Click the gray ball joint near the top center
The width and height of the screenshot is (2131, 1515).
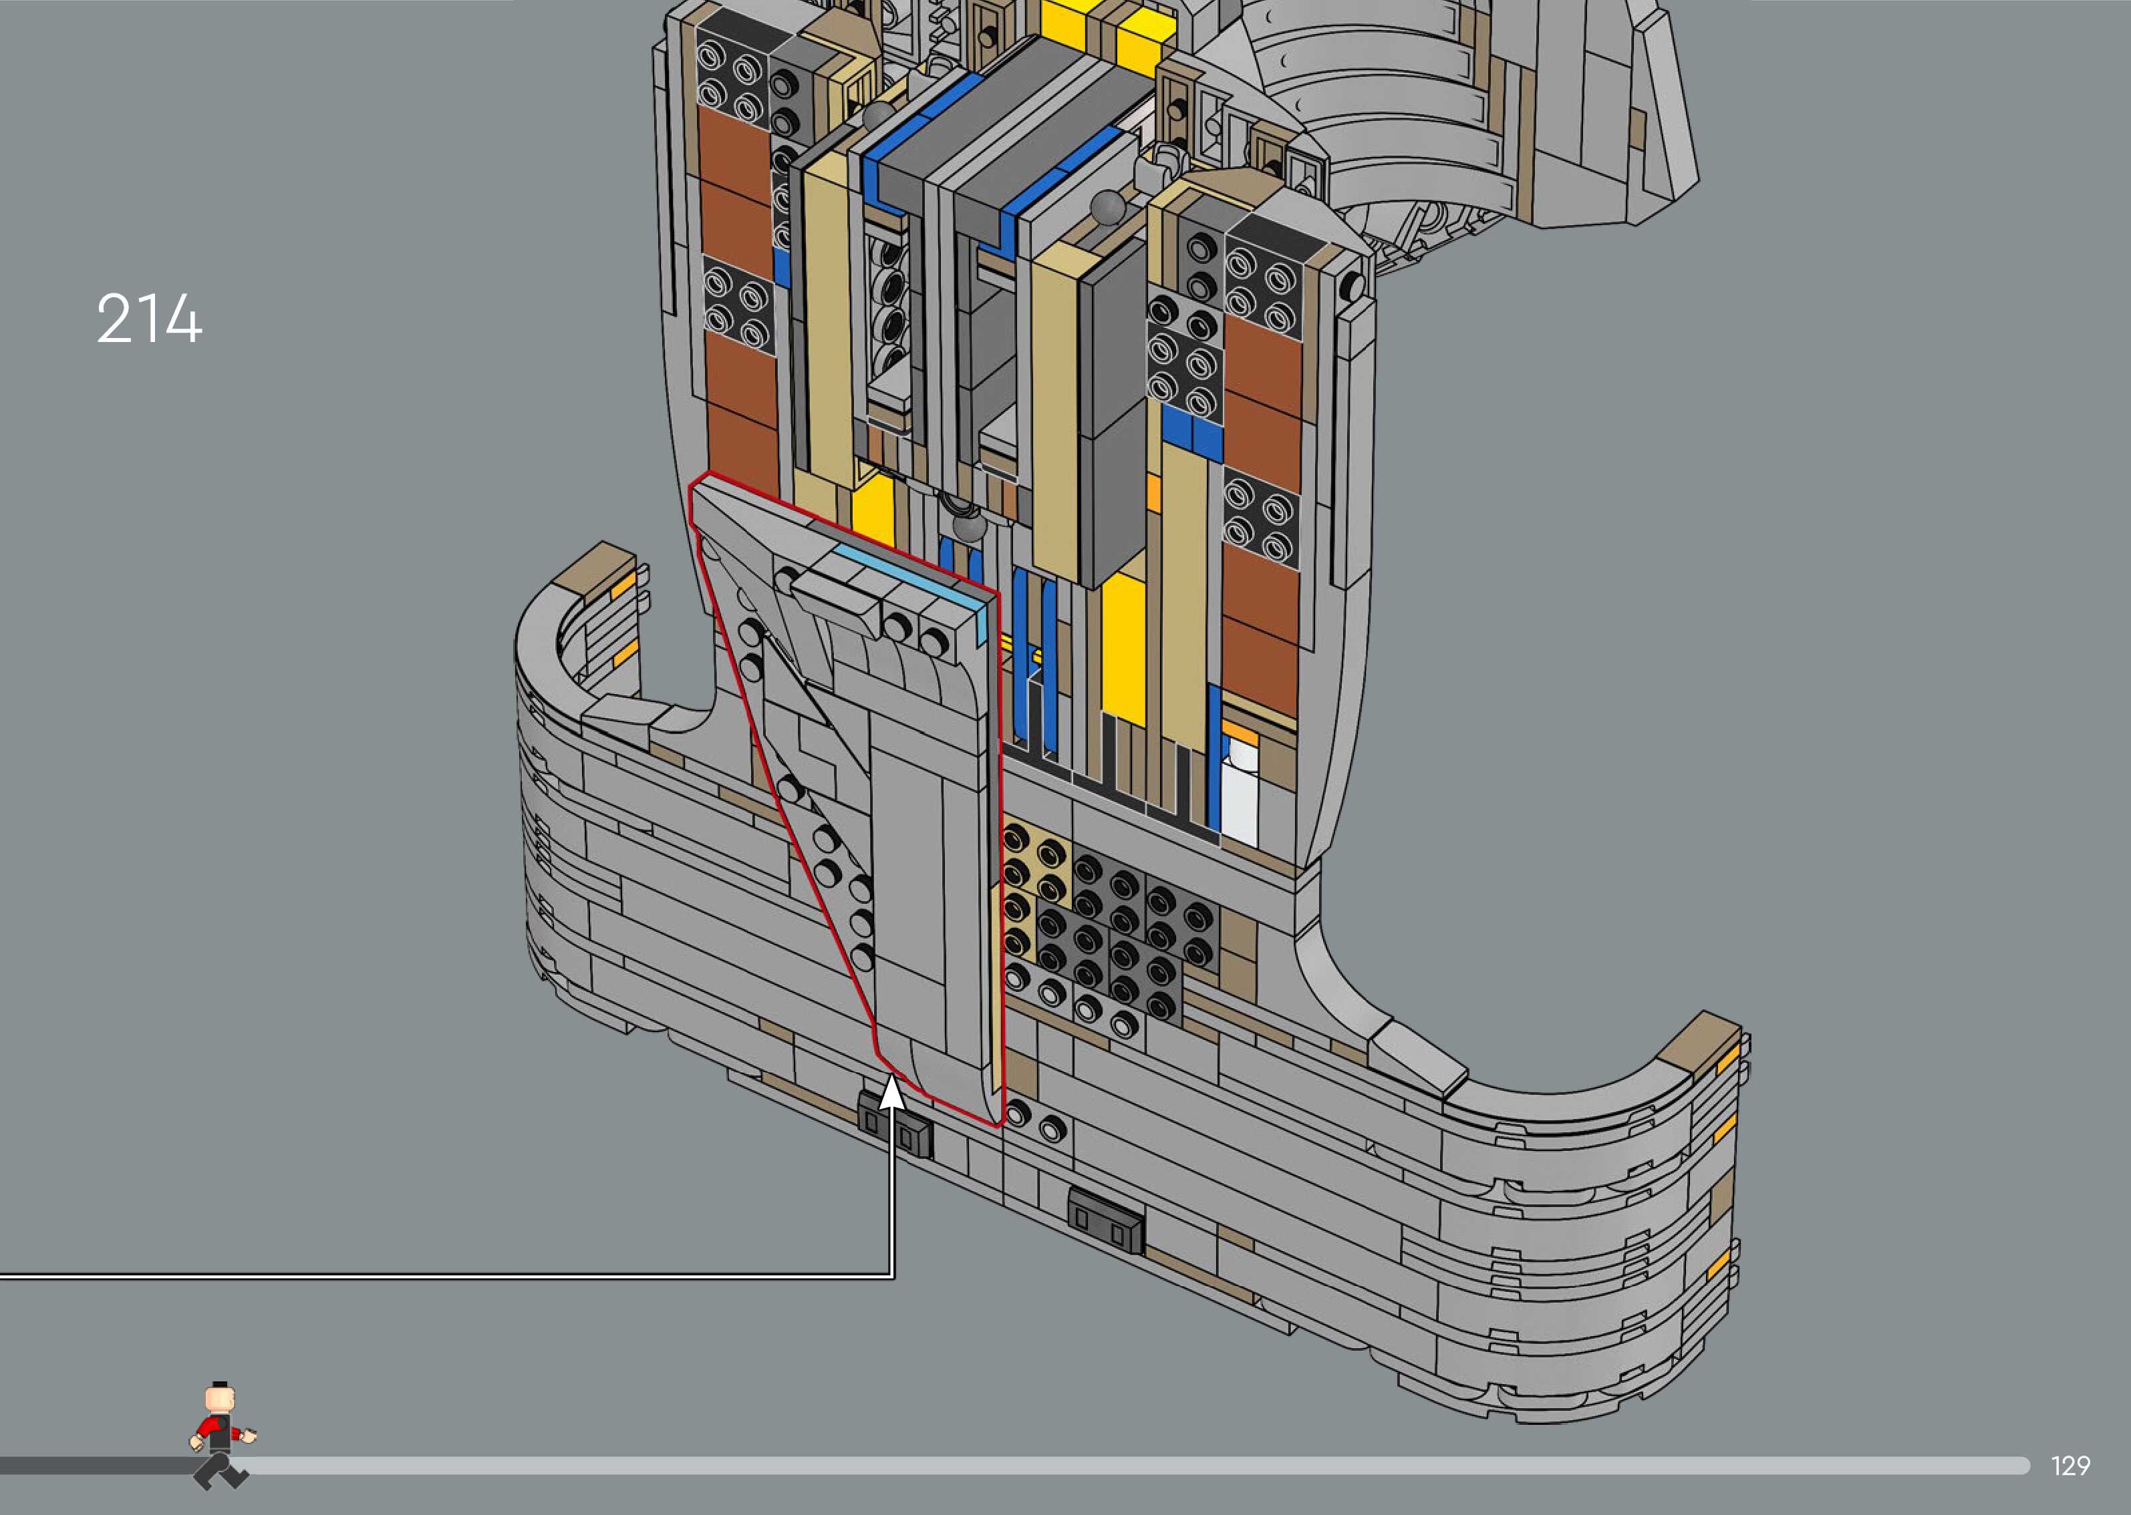click(1107, 206)
